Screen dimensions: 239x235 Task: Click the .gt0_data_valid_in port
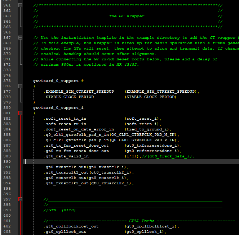pos(66,156)
